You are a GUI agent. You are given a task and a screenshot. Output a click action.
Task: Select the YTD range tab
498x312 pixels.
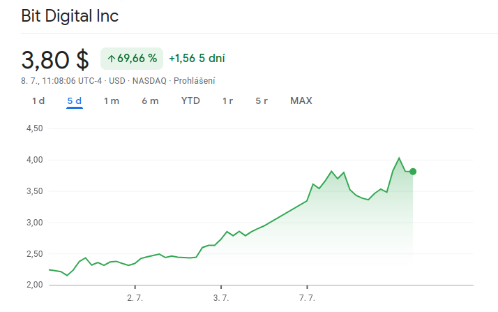[190, 101]
